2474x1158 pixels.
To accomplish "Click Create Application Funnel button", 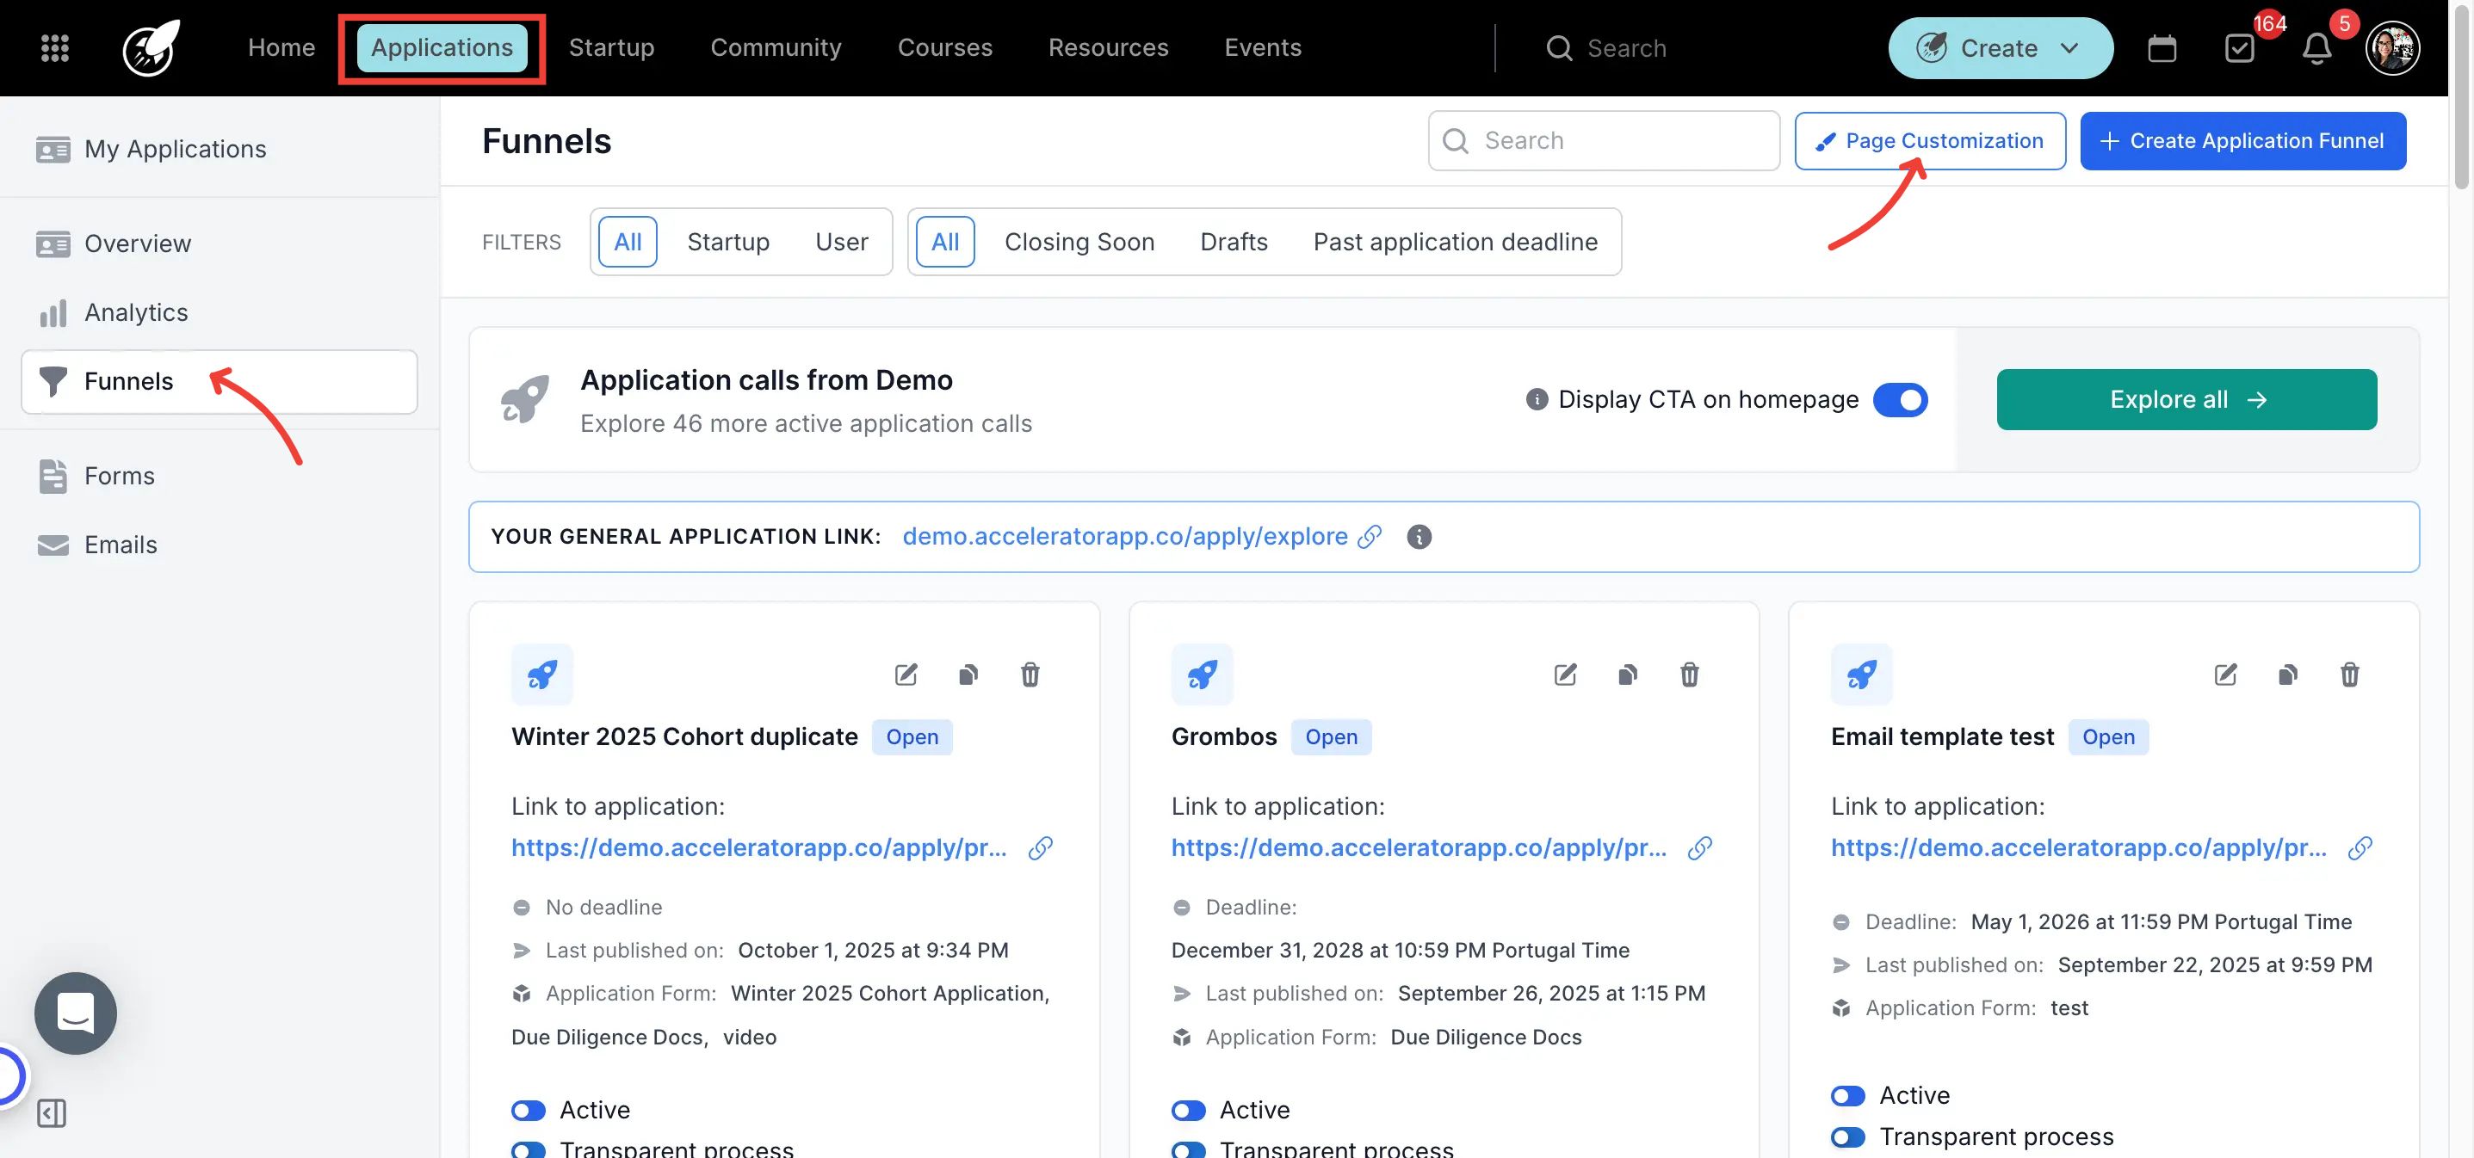I will point(2242,141).
